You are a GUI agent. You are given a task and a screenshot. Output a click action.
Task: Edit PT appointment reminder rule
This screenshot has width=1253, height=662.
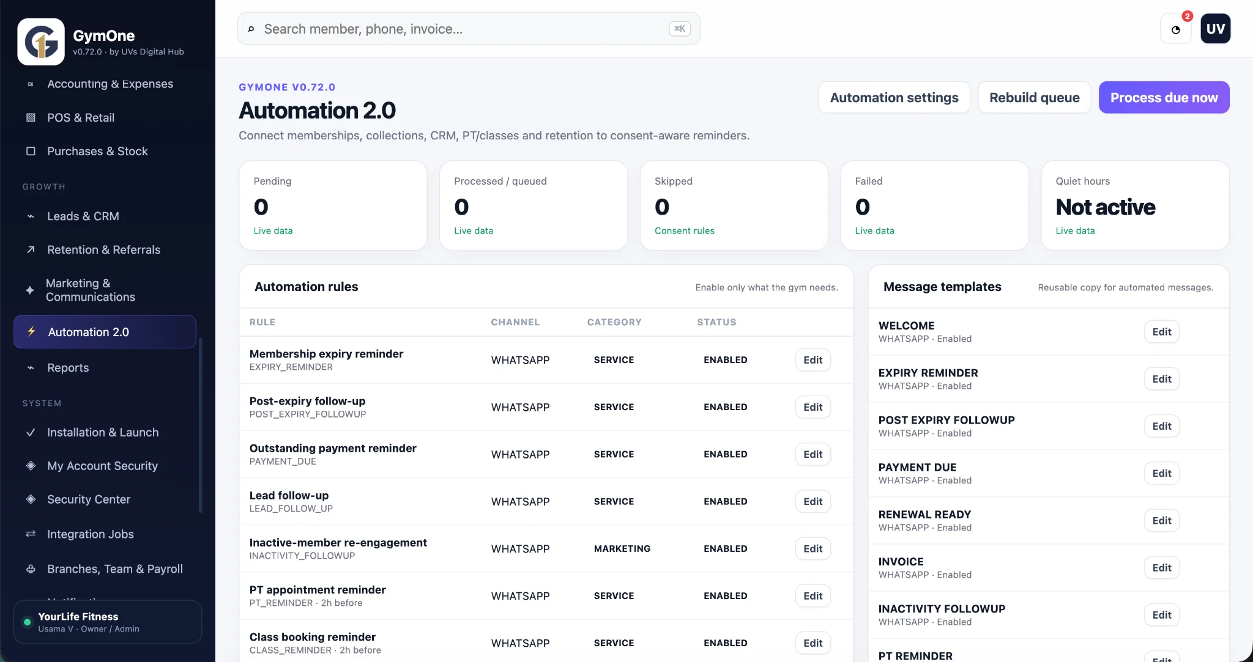coord(812,596)
